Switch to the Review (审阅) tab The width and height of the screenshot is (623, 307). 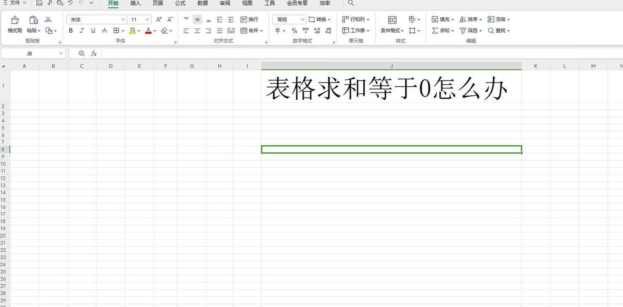pos(225,3)
